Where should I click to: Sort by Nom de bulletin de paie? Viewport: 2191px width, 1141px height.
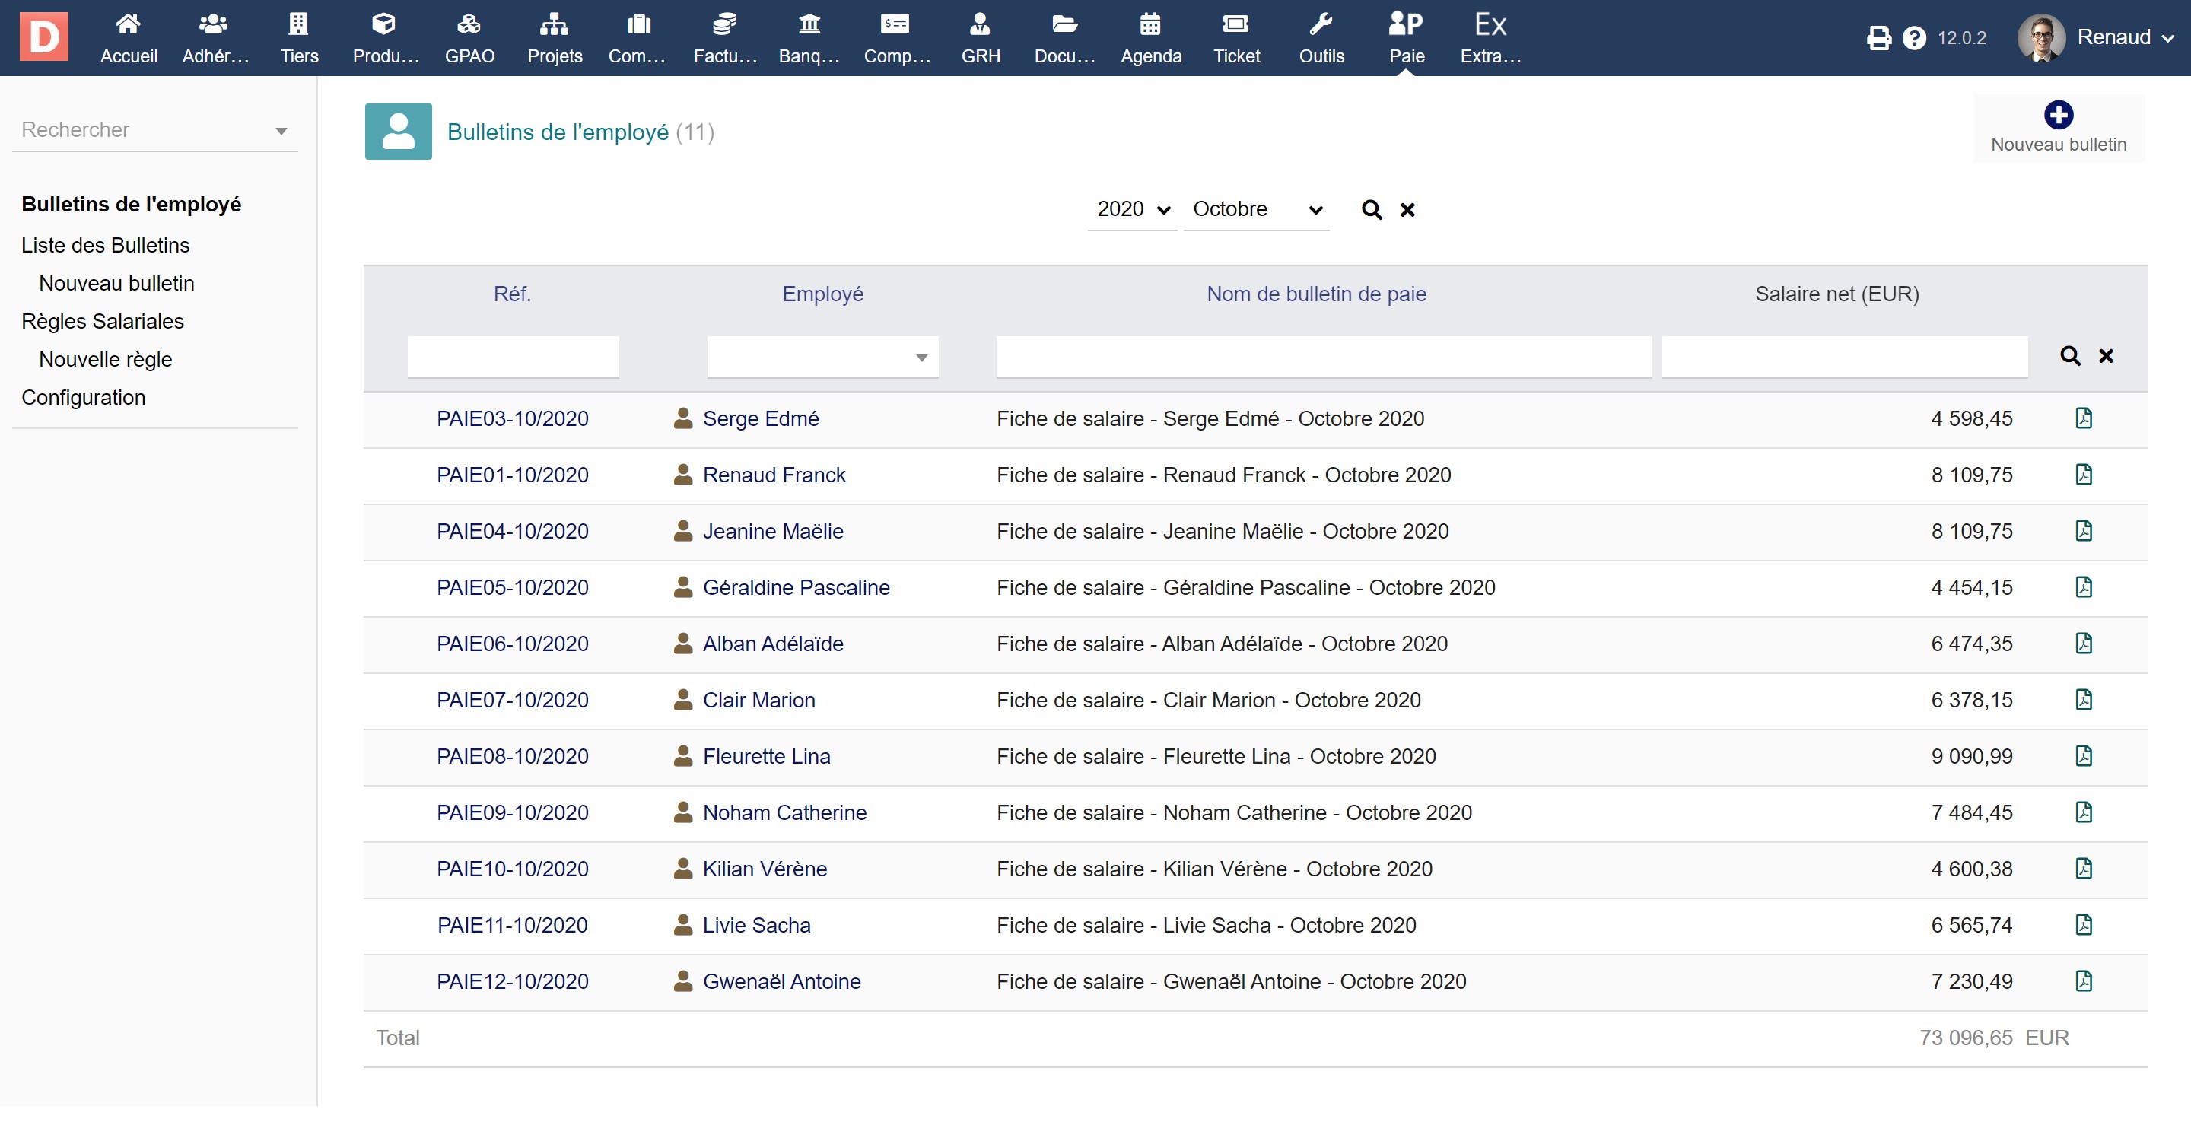pos(1316,294)
